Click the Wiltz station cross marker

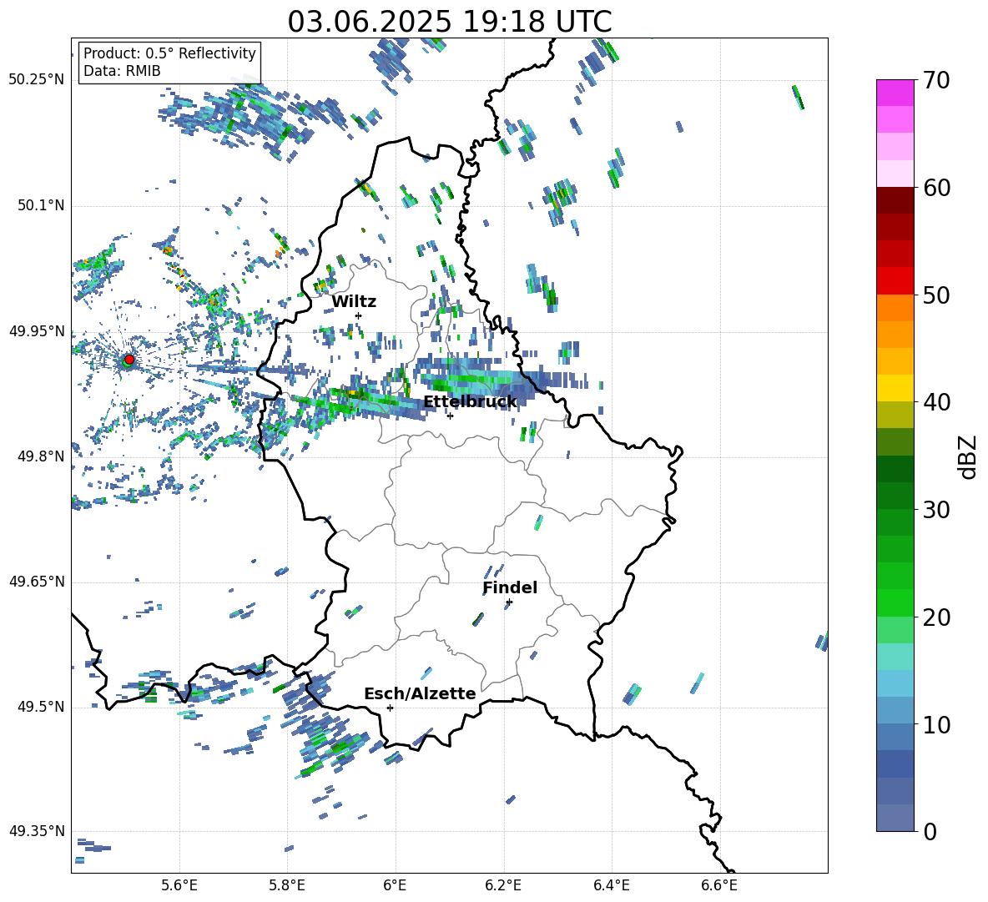pyautogui.click(x=359, y=315)
